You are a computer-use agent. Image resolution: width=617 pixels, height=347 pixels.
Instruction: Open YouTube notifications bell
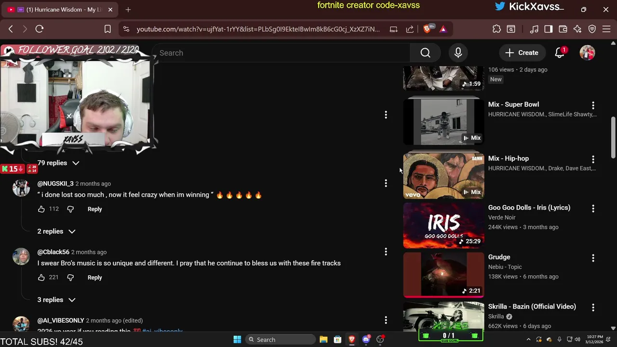560,53
